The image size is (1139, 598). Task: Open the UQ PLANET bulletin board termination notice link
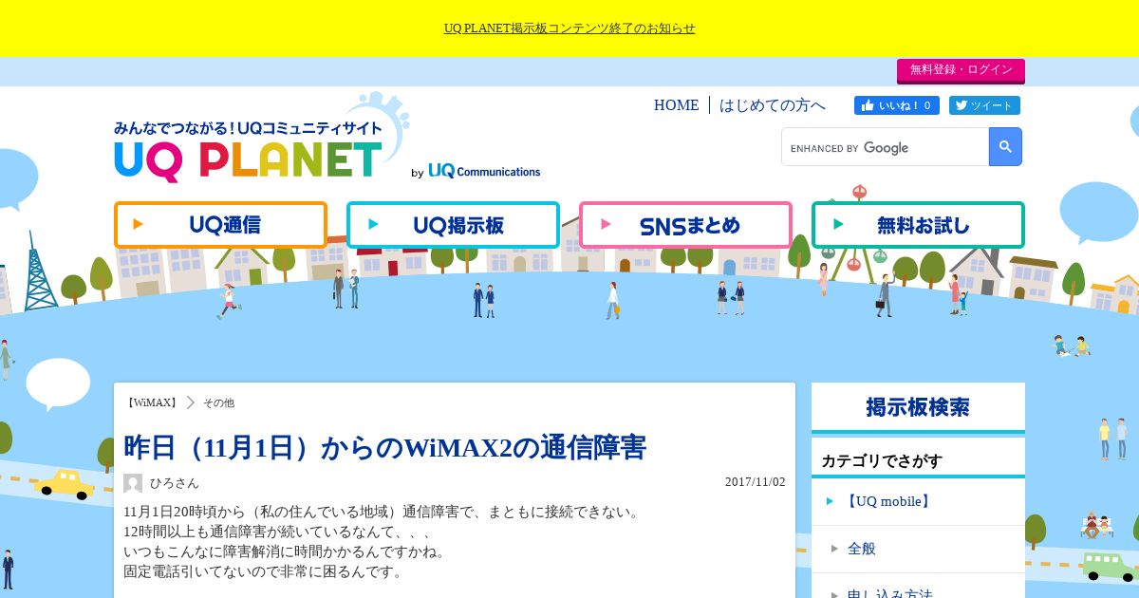point(569,28)
